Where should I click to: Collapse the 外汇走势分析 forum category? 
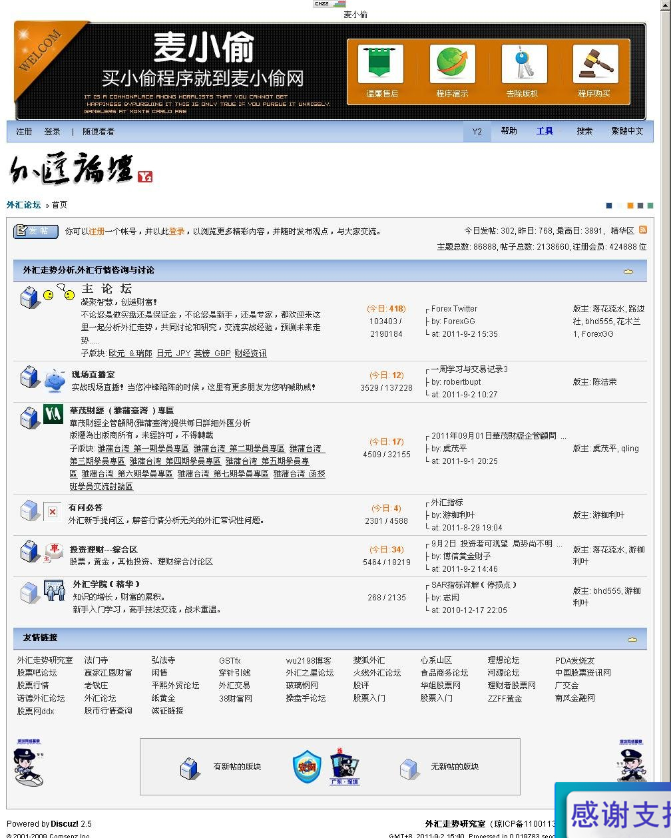(x=628, y=271)
